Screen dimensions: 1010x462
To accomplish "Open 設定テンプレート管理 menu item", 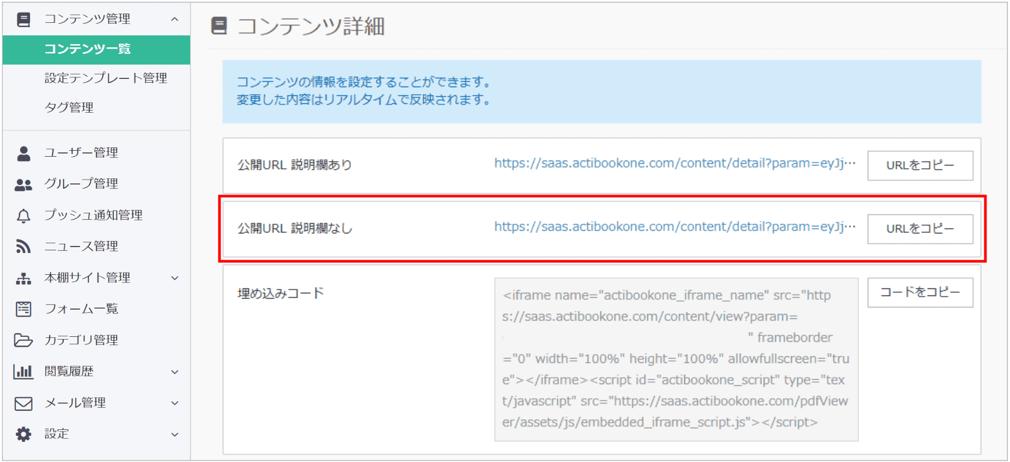I will point(106,78).
